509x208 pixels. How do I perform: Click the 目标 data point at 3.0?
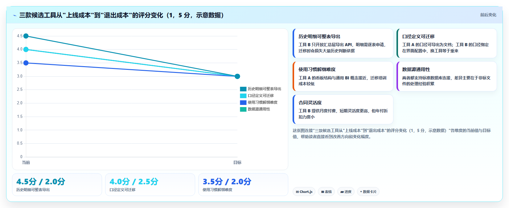coord(237,76)
